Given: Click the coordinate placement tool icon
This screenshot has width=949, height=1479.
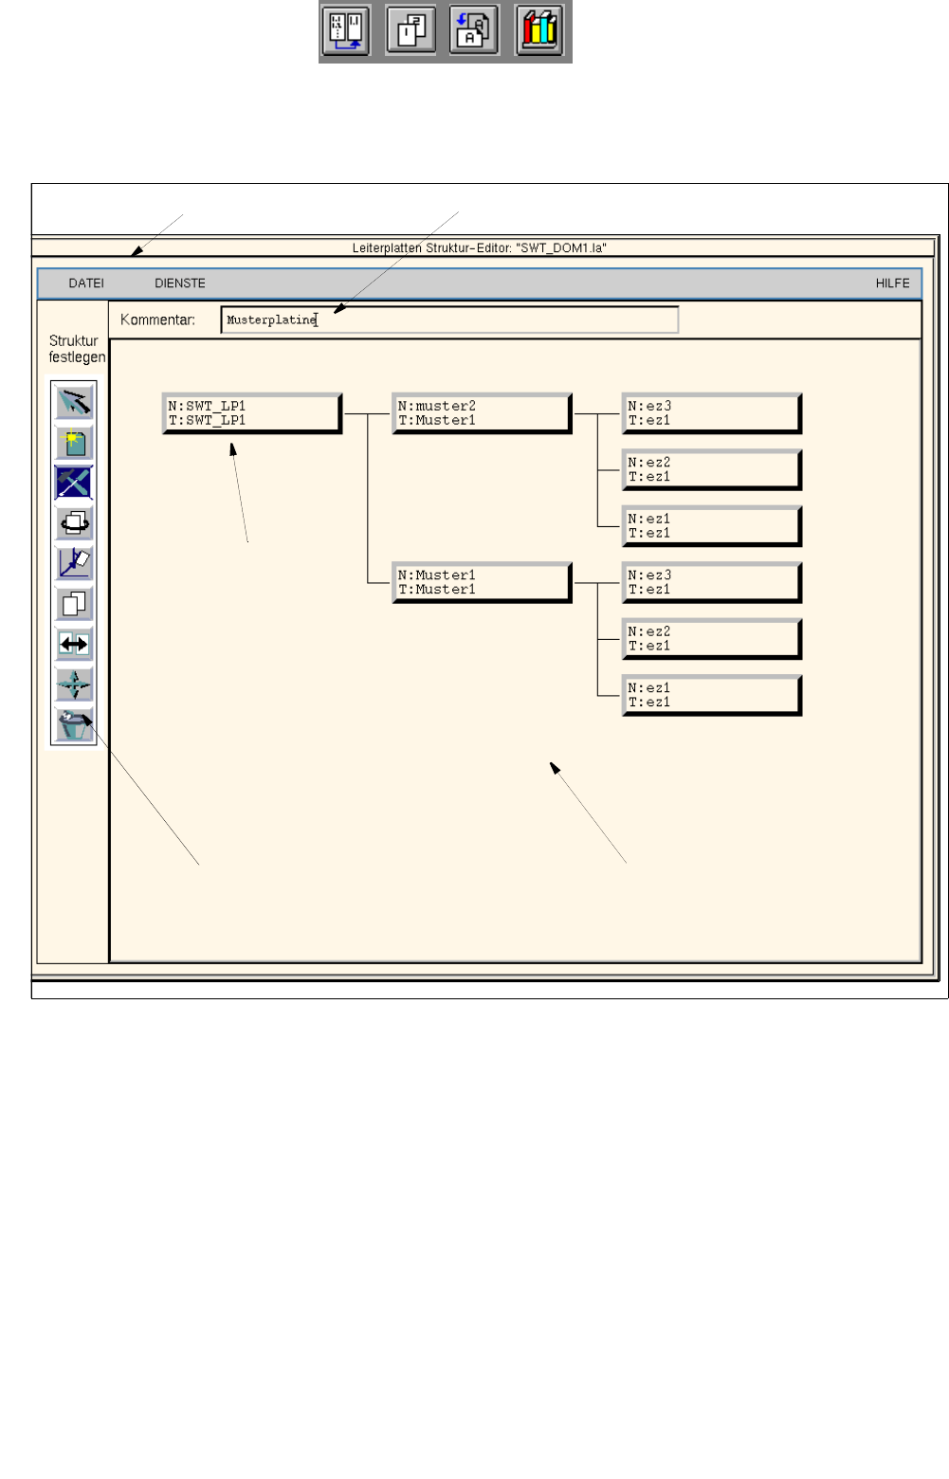Looking at the screenshot, I should [x=74, y=563].
